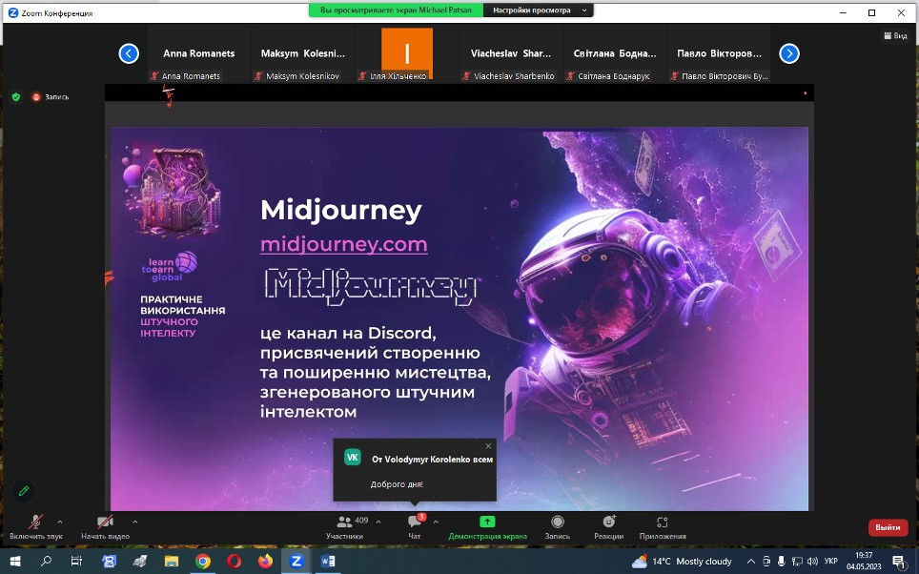Click microphone icon in system tray
This screenshot has height=574, width=919.
[782, 561]
